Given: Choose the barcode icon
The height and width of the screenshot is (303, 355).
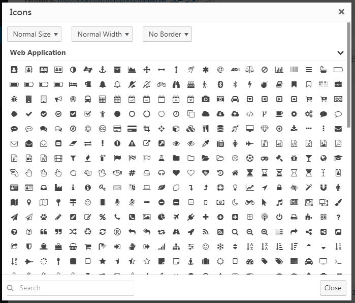Looking at the screenshot, I should (x=294, y=70).
